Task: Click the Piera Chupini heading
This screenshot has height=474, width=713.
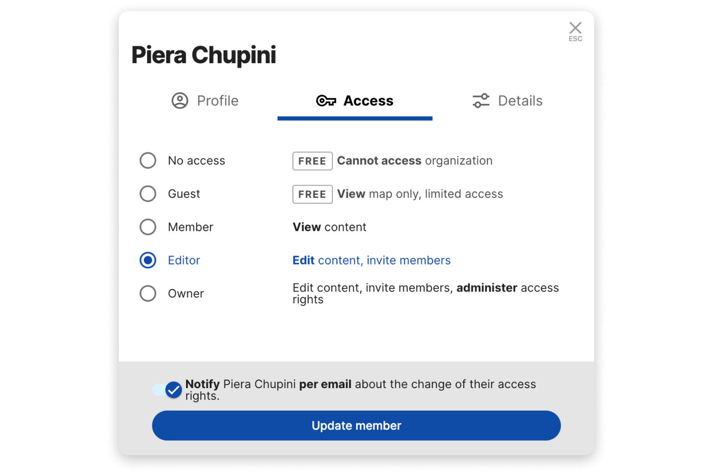Action: (204, 55)
